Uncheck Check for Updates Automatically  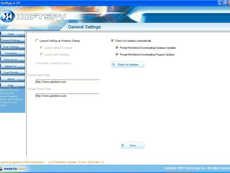[x=112, y=41]
